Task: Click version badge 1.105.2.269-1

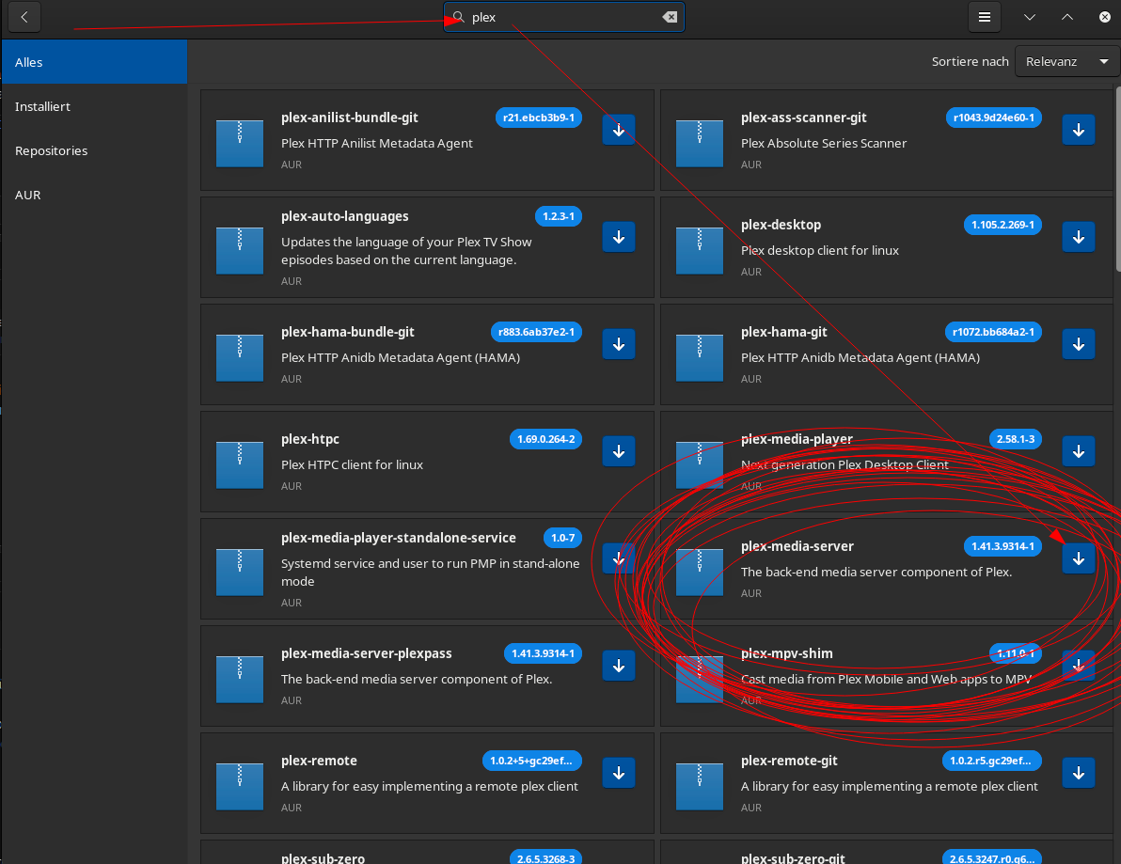Action: point(1003,225)
